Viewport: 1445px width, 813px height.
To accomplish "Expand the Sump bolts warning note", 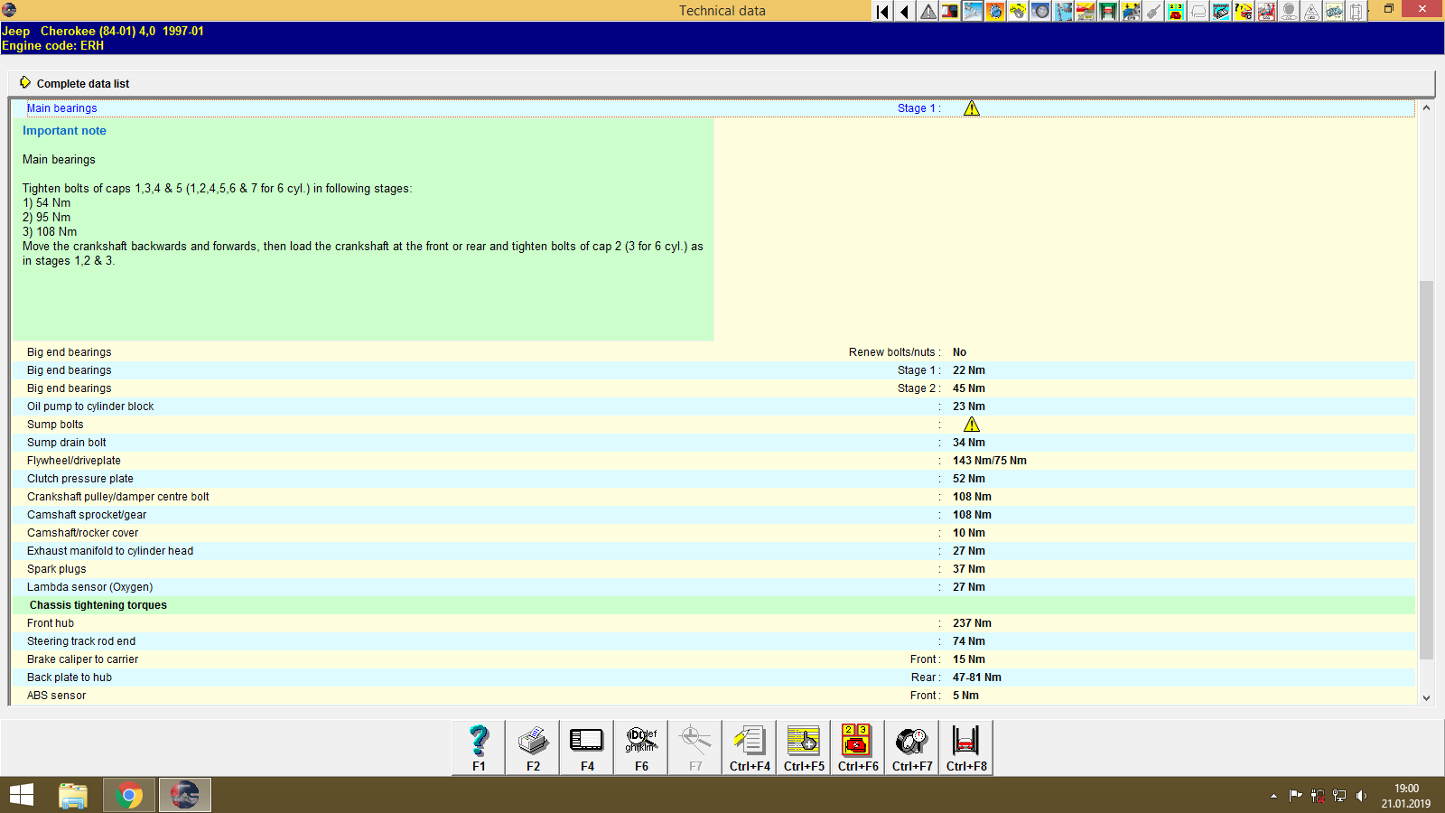I will [970, 424].
